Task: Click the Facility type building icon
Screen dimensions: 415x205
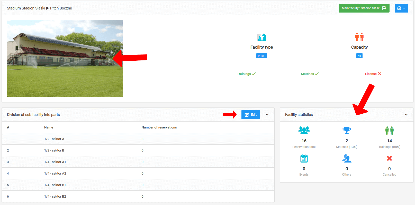Action: [261, 37]
